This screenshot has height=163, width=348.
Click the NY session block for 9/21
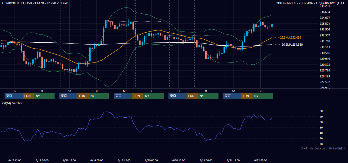262,96
